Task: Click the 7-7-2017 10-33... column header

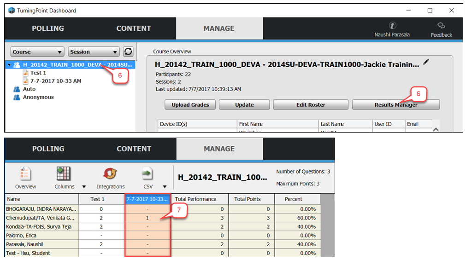Action: (147, 199)
